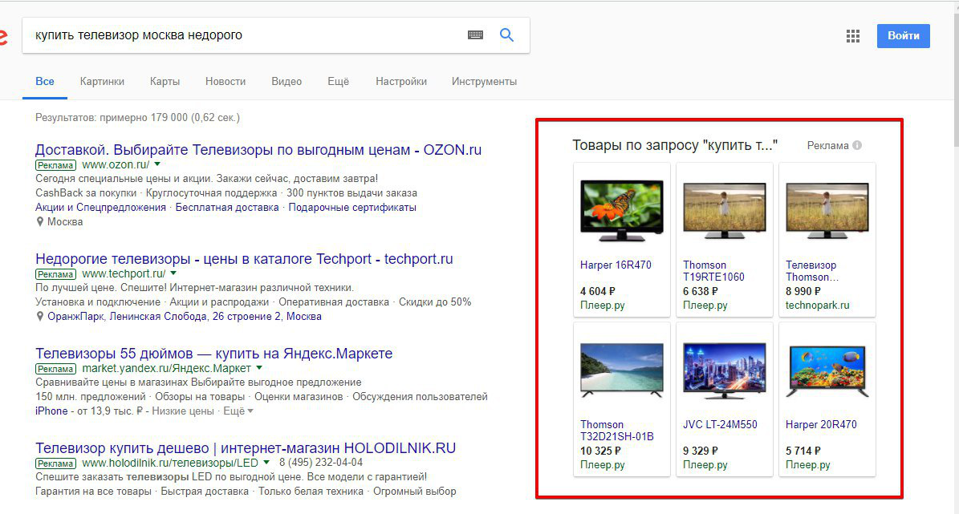Expand dropdown arrow next to www.techport.ru/
The image size is (959, 514).
point(173,273)
